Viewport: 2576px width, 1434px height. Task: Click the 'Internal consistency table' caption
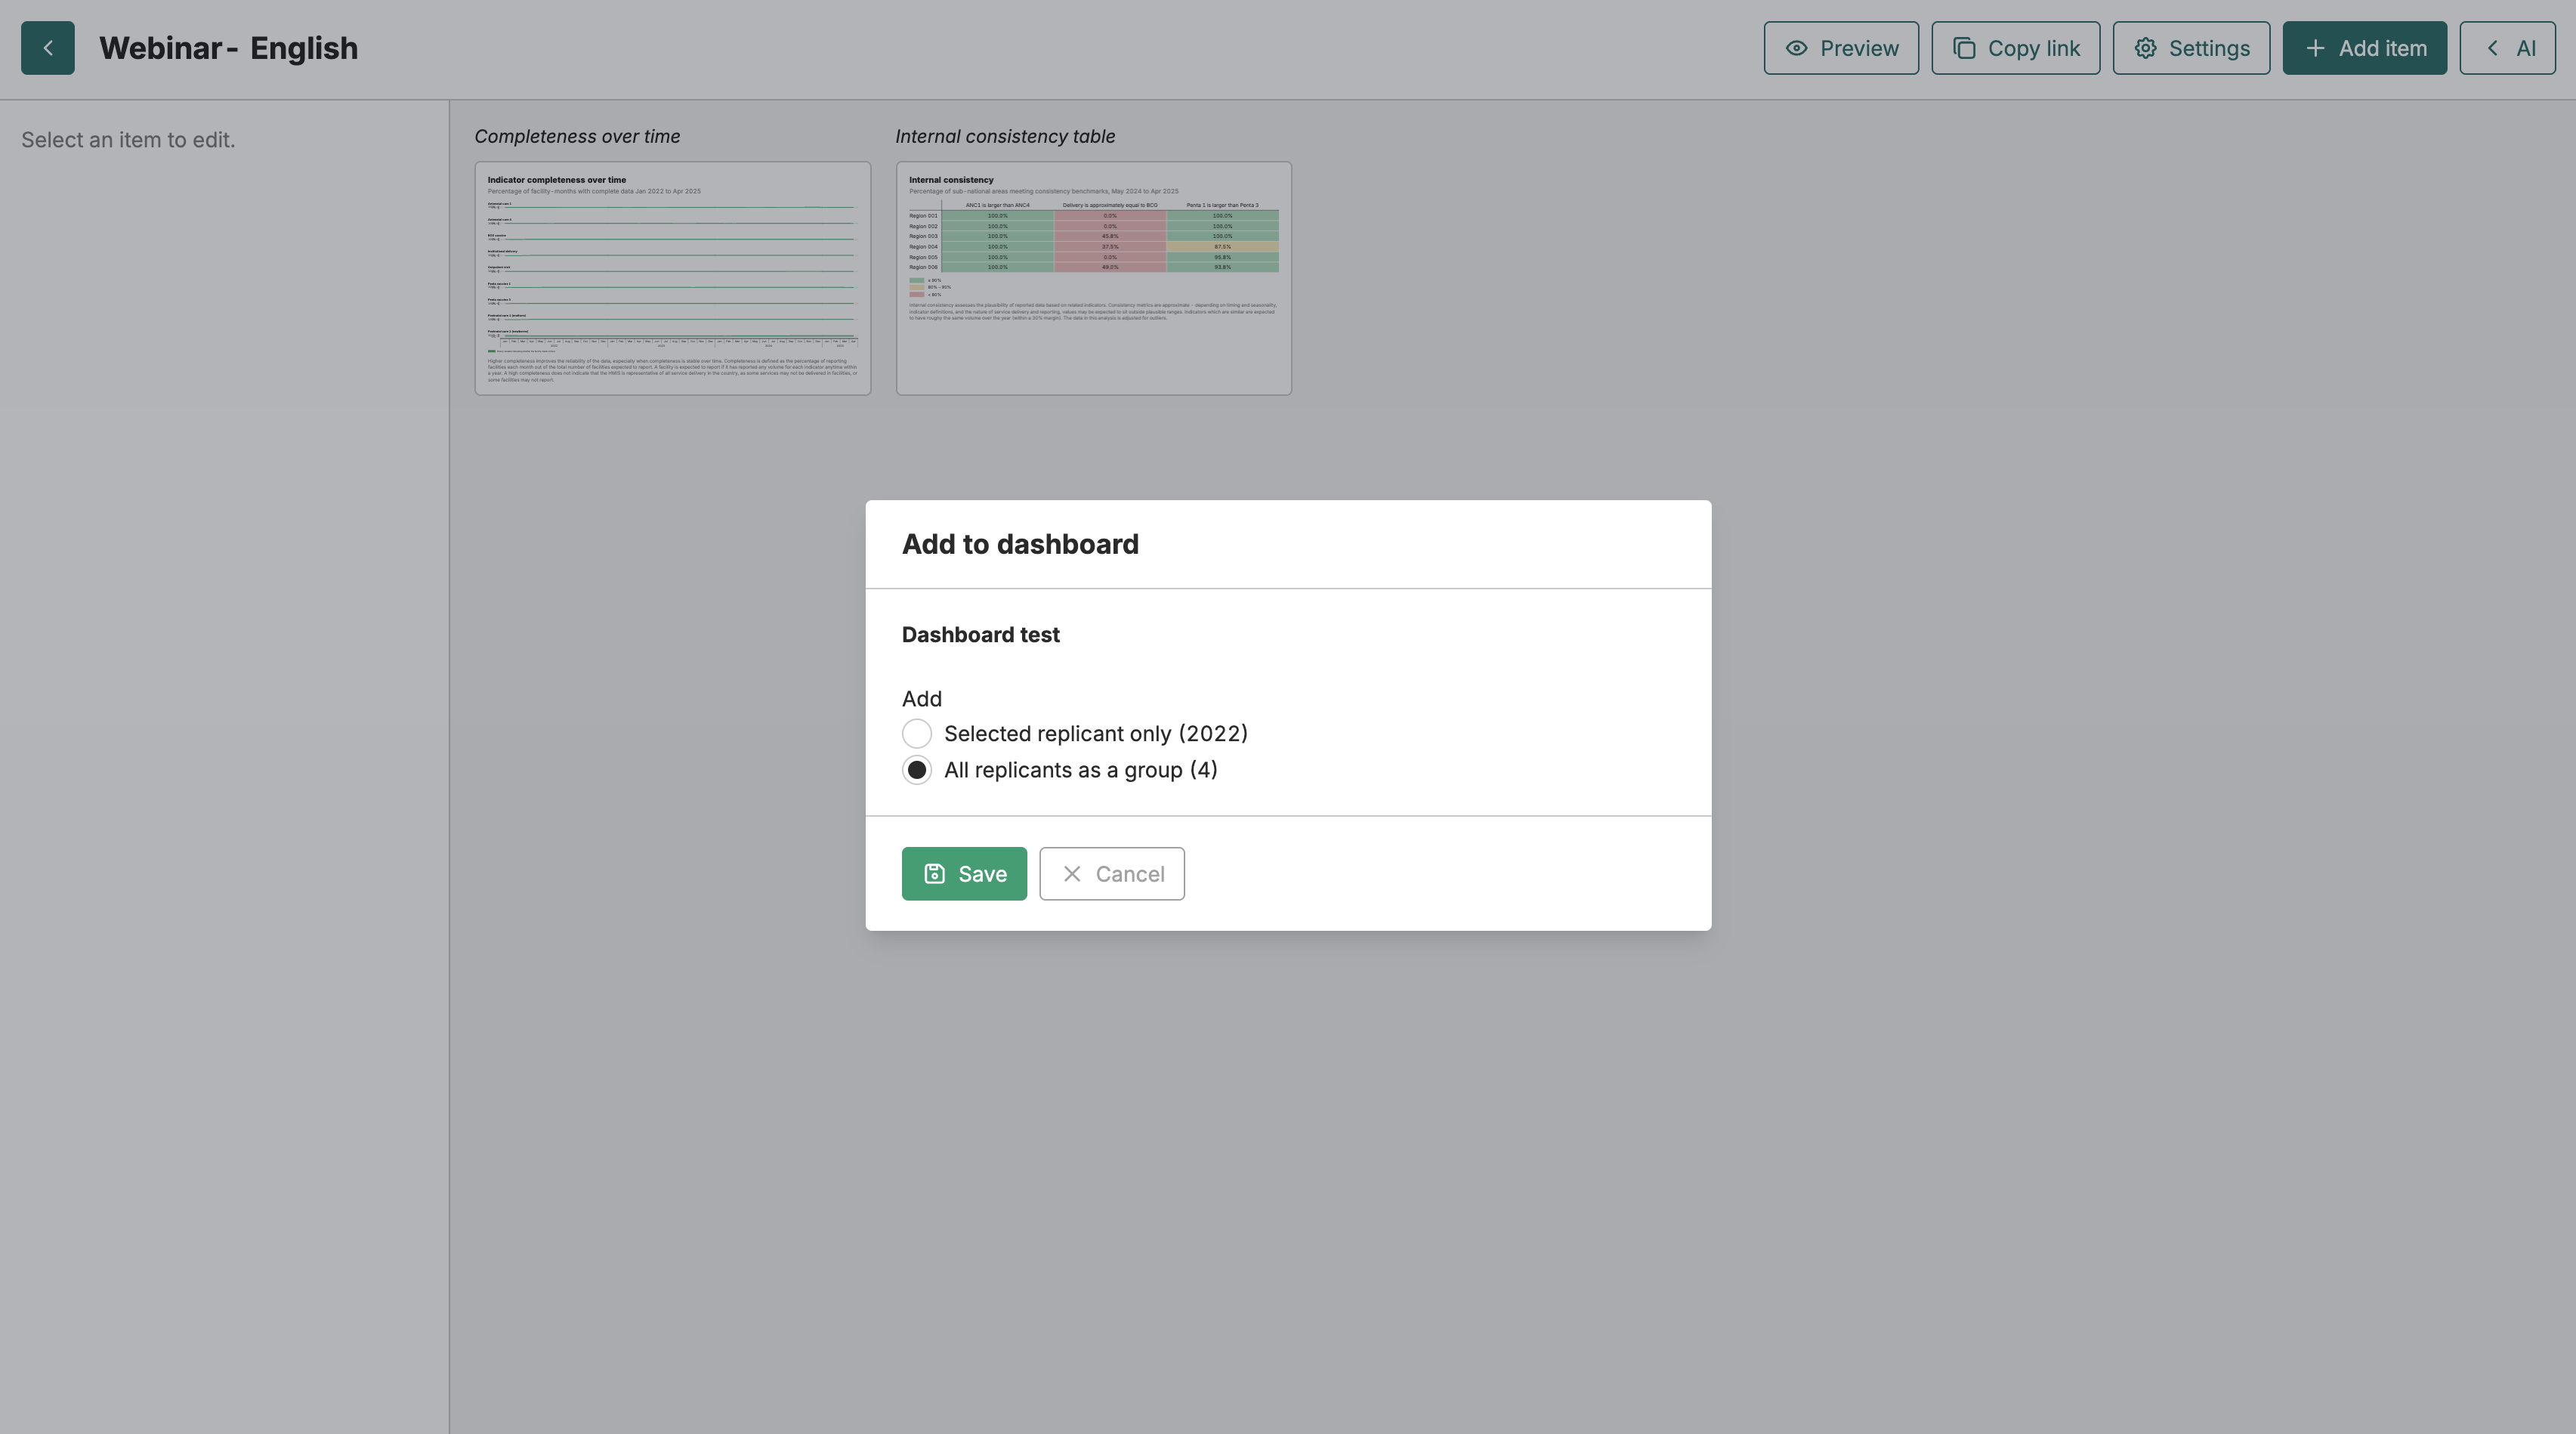click(1005, 137)
